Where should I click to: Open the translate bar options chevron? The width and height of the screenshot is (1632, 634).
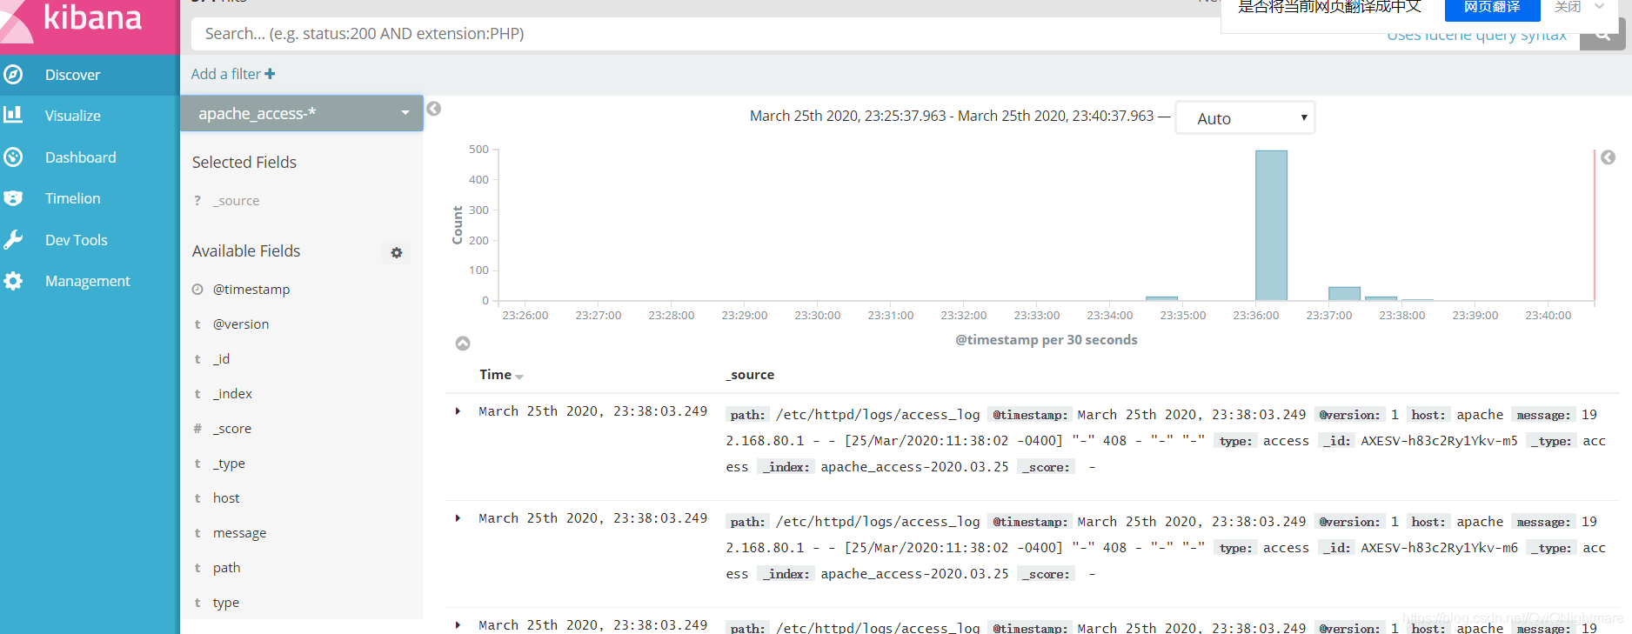1599,6
